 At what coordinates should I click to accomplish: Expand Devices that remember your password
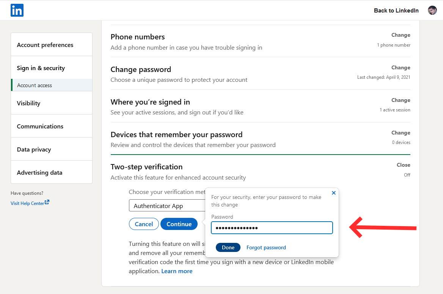[401, 133]
